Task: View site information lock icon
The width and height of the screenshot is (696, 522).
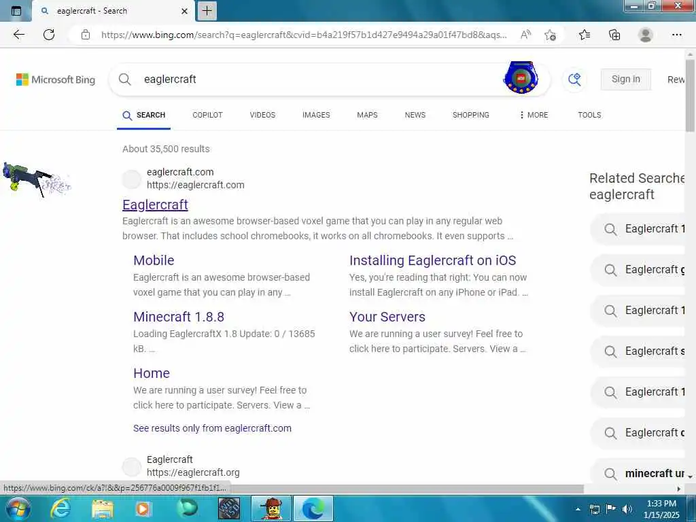Action: [x=86, y=35]
